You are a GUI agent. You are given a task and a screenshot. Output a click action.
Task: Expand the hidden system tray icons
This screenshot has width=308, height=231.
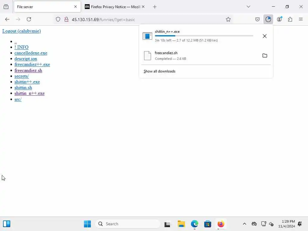(x=244, y=224)
